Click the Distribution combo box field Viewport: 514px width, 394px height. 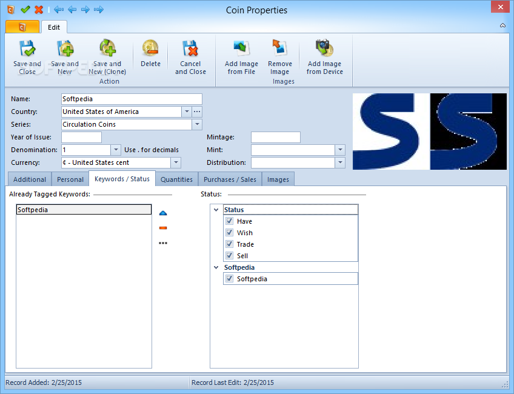(x=293, y=162)
